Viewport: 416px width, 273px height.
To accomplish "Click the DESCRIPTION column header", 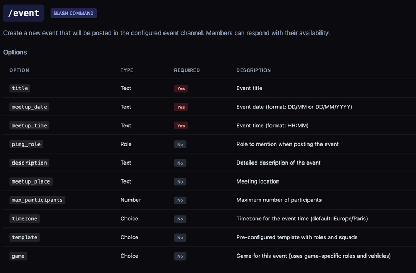I will click(x=254, y=70).
